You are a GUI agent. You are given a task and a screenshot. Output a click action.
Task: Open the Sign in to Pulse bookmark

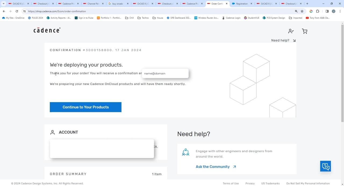click(x=84, y=18)
